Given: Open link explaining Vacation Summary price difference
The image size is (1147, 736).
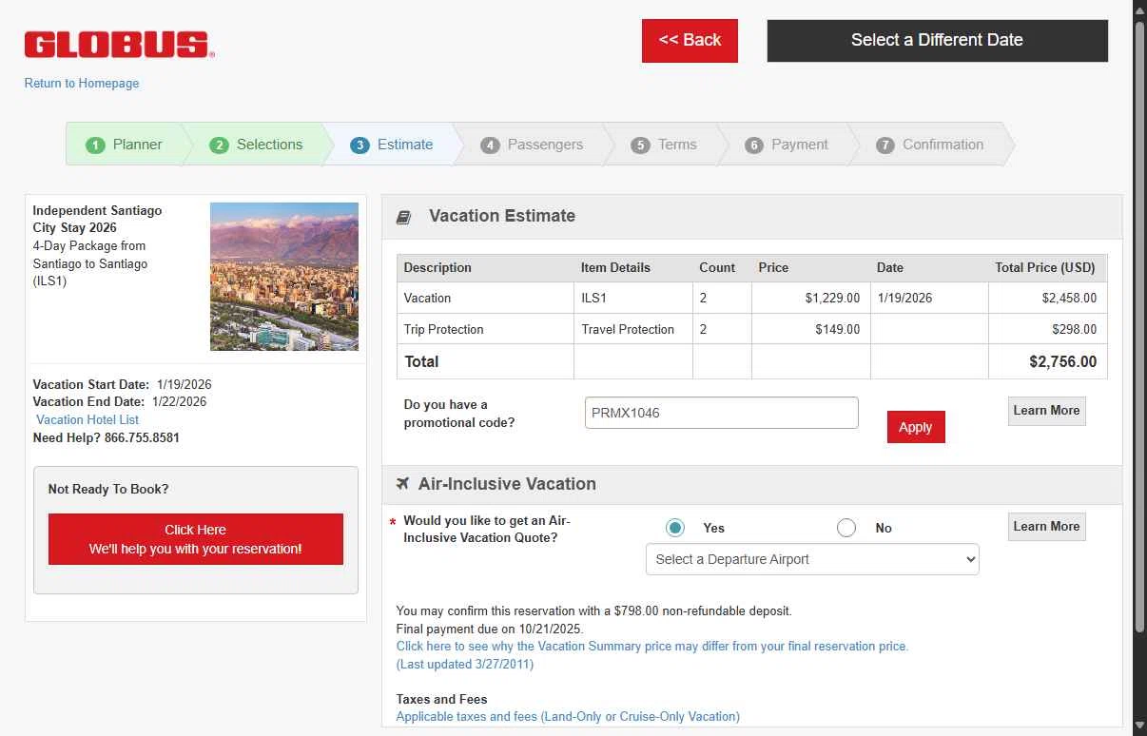Looking at the screenshot, I should pyautogui.click(x=652, y=646).
